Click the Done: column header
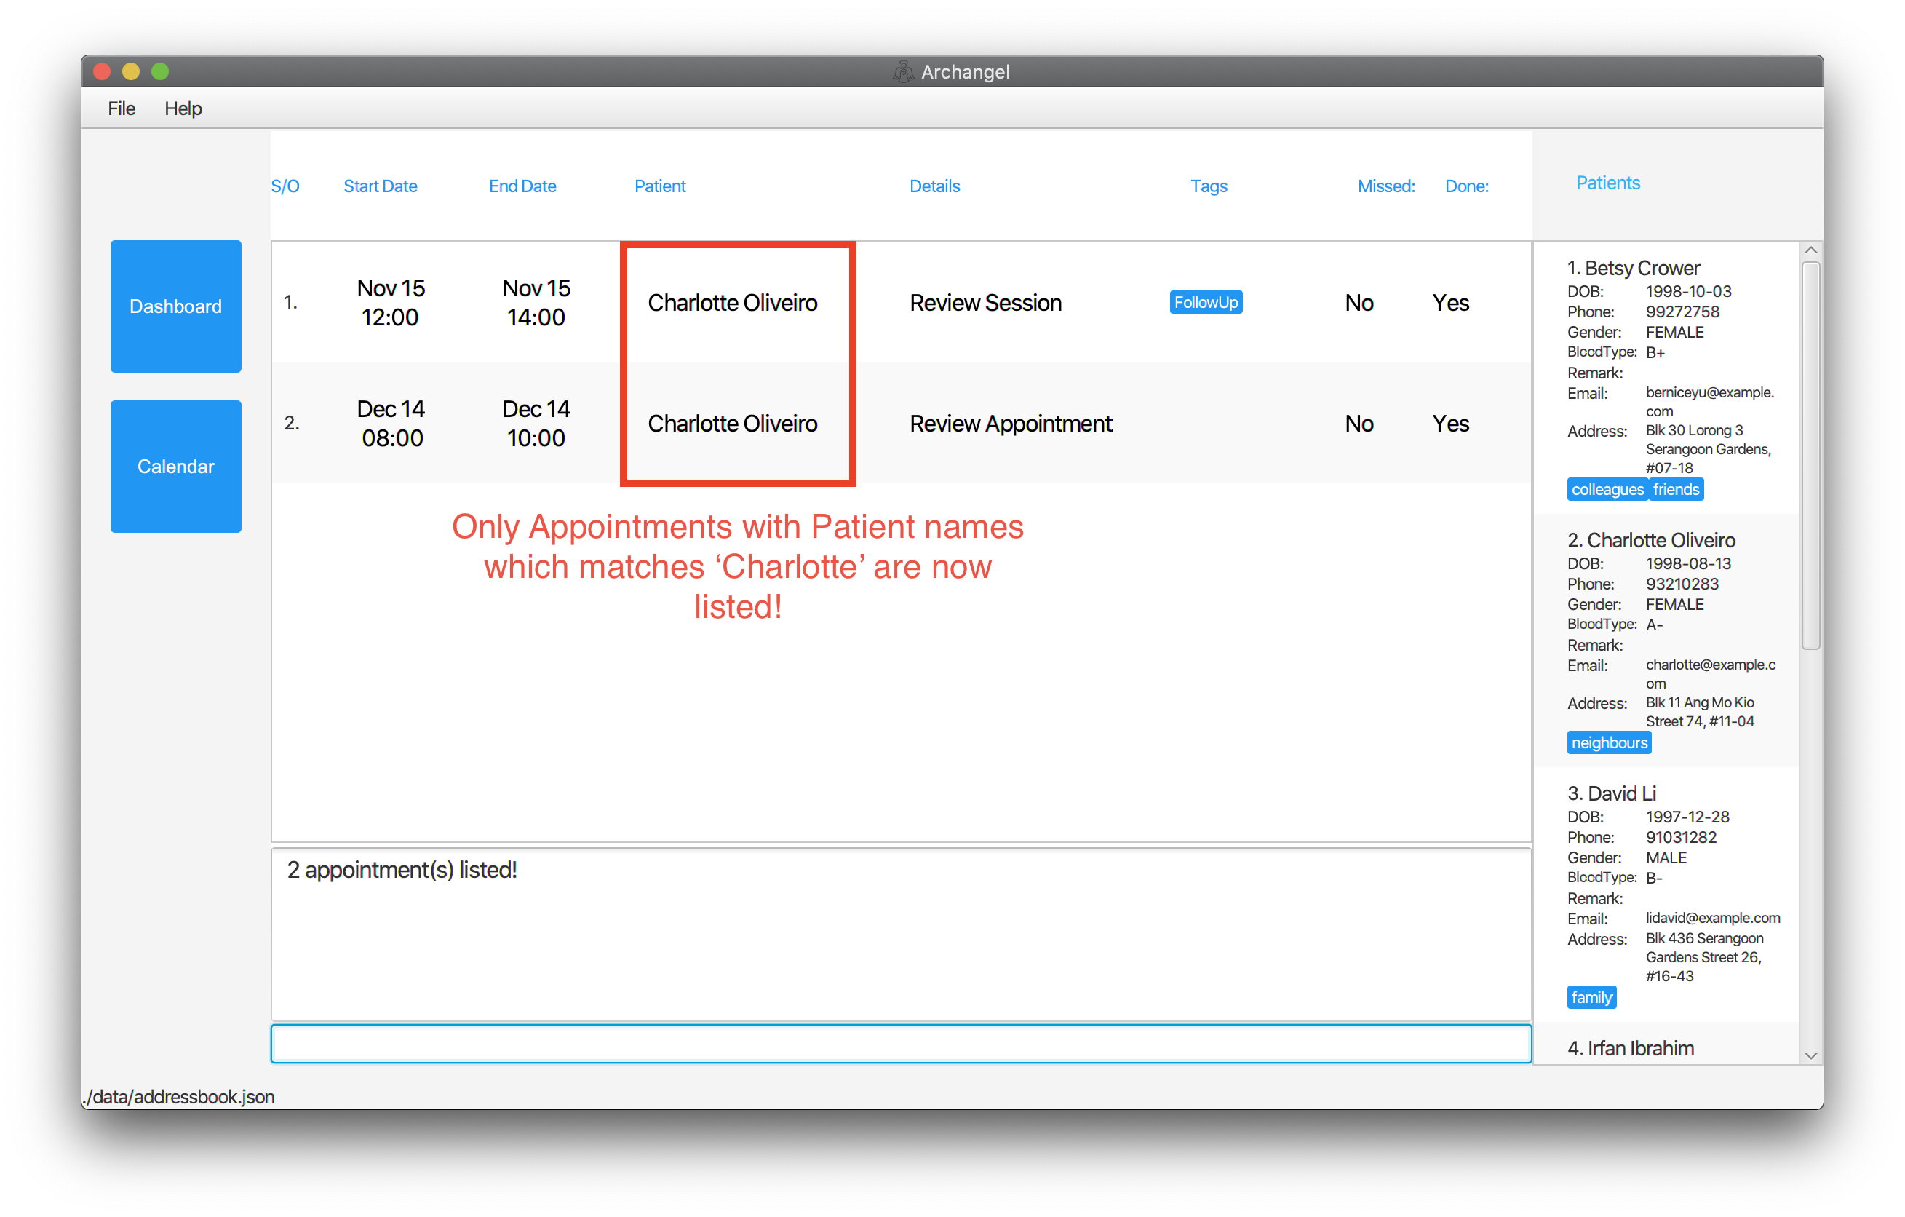This screenshot has width=1905, height=1217. (1466, 186)
